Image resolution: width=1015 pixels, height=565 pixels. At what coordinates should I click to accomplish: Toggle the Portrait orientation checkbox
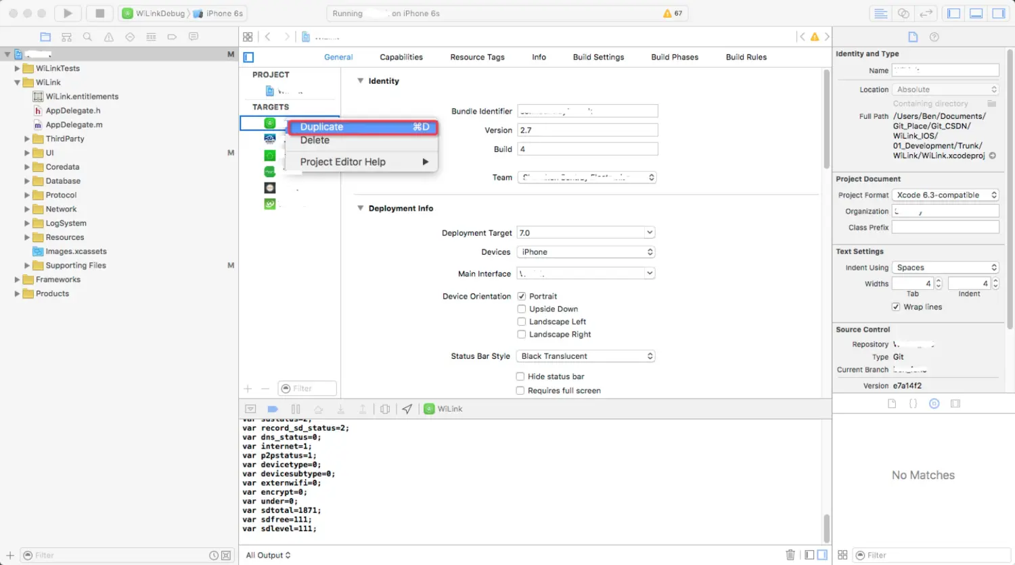[522, 296]
